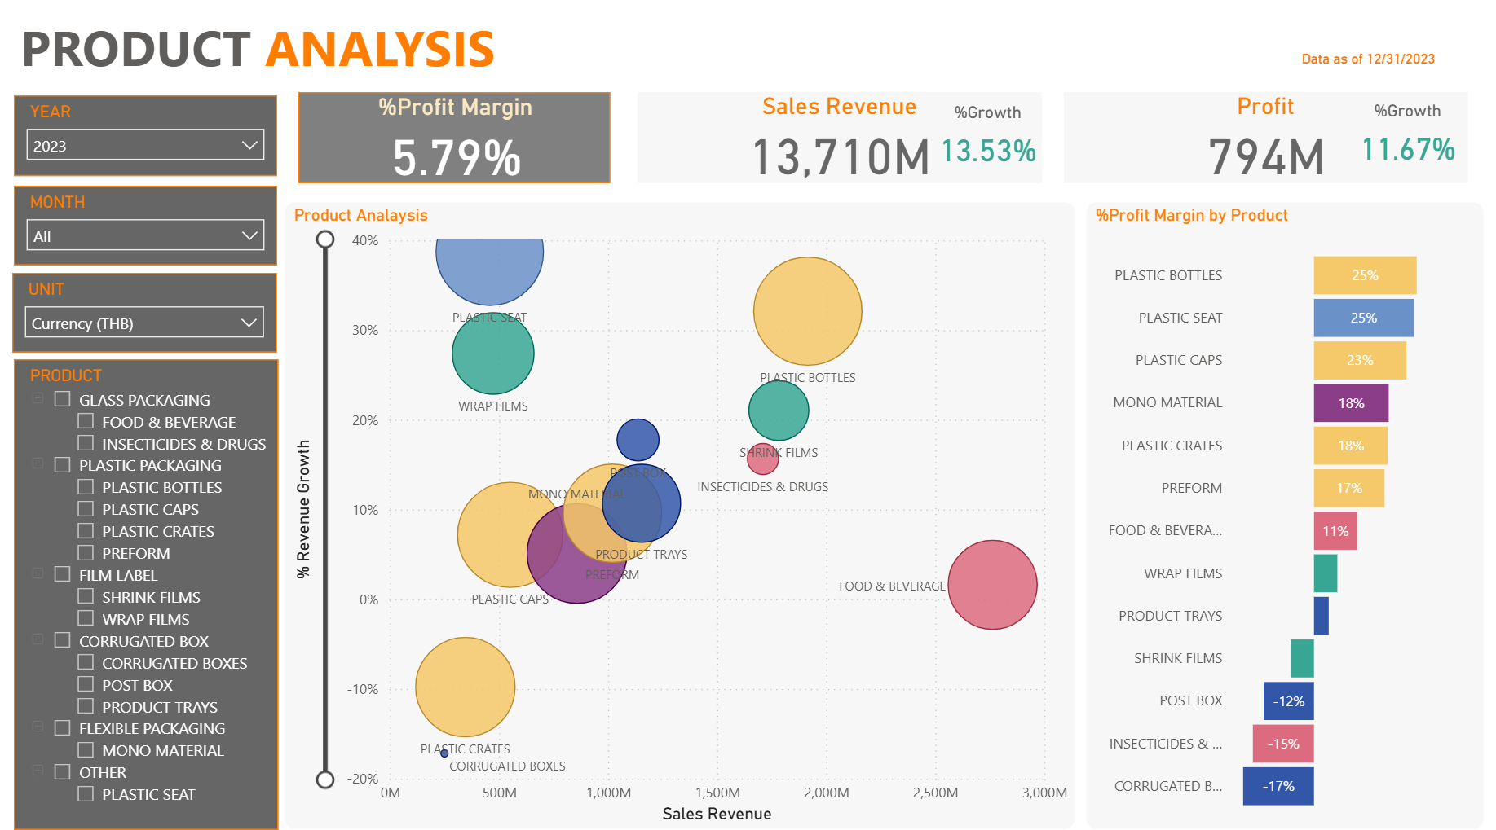Check the PLASTIC BOTTLES checkbox
Screen dimensions: 1496x830
(x=86, y=487)
